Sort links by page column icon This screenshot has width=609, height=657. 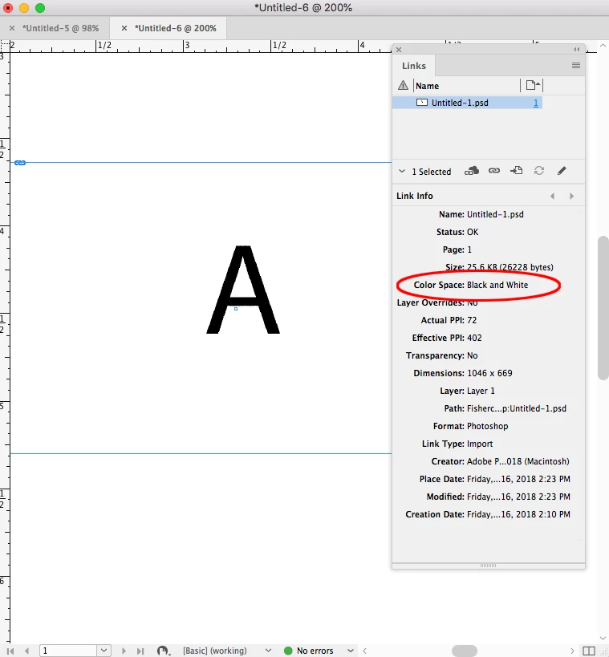click(x=533, y=85)
